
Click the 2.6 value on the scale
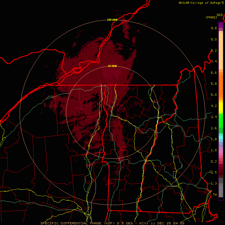click(214, 128)
